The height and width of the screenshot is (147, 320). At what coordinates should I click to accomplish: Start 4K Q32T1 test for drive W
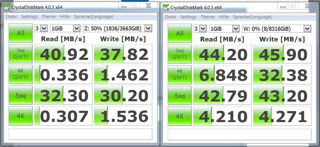pos(180,75)
